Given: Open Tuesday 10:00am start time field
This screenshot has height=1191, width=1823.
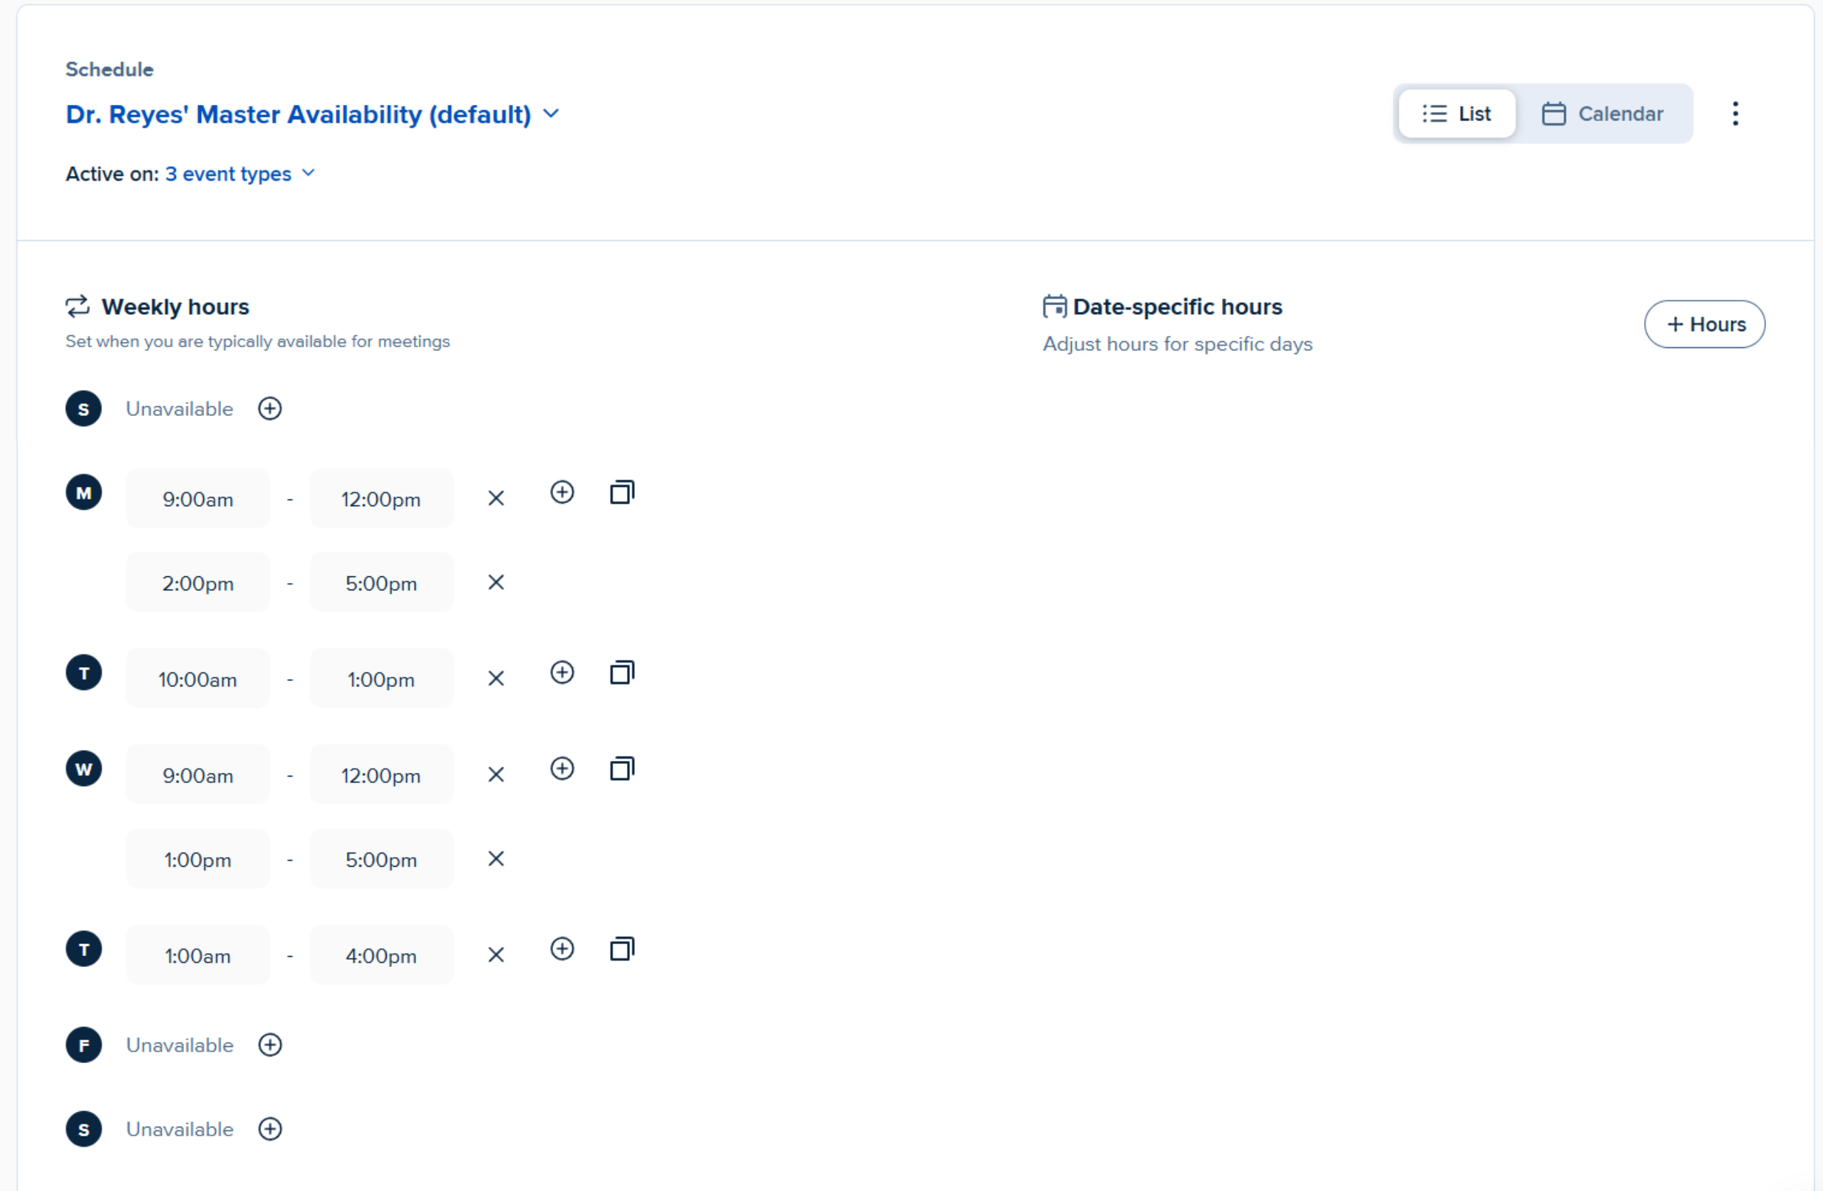Looking at the screenshot, I should (x=197, y=679).
